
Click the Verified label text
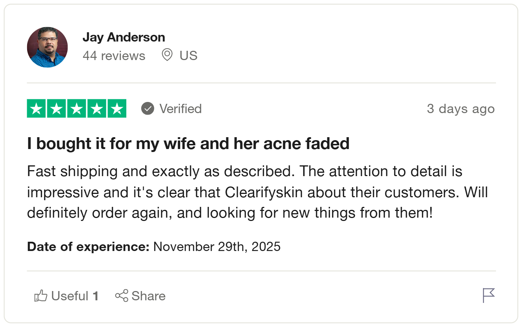[181, 109]
